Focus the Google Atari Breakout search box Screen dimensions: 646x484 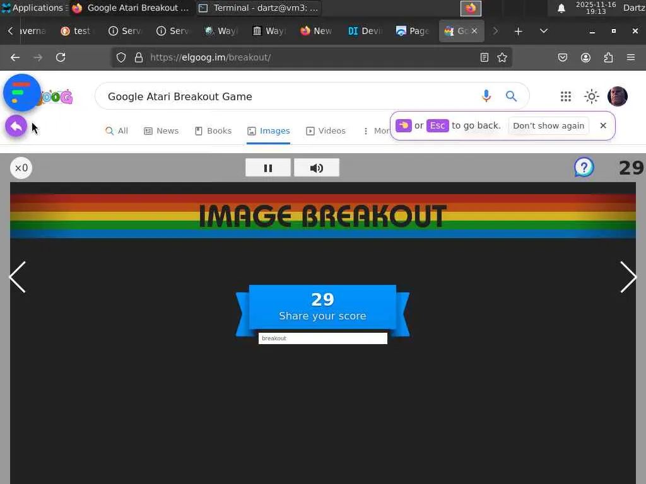pyautogui.click(x=288, y=96)
